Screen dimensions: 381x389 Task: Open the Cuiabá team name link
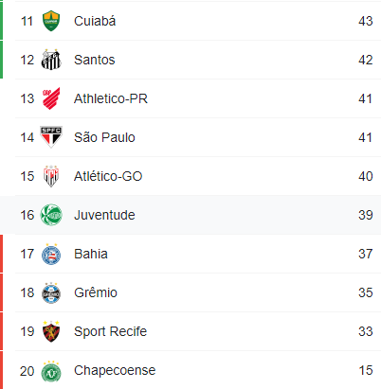coord(95,21)
